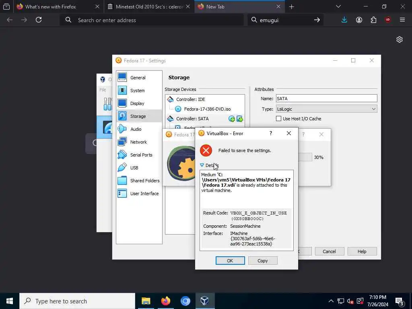
Task: Click Help in Fedora 17 Settings window
Action: pos(362,251)
